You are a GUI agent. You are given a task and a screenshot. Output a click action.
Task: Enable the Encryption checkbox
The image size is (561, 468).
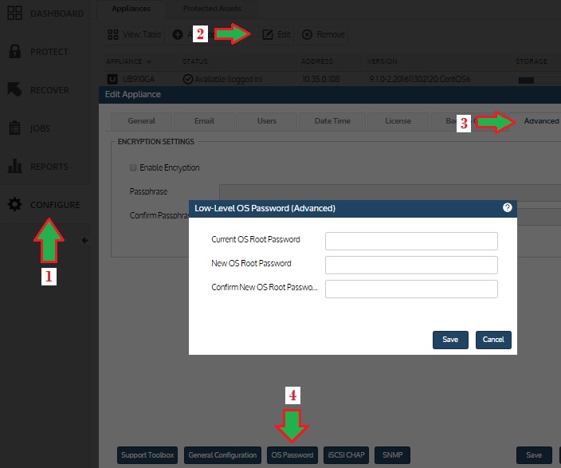pyautogui.click(x=133, y=168)
